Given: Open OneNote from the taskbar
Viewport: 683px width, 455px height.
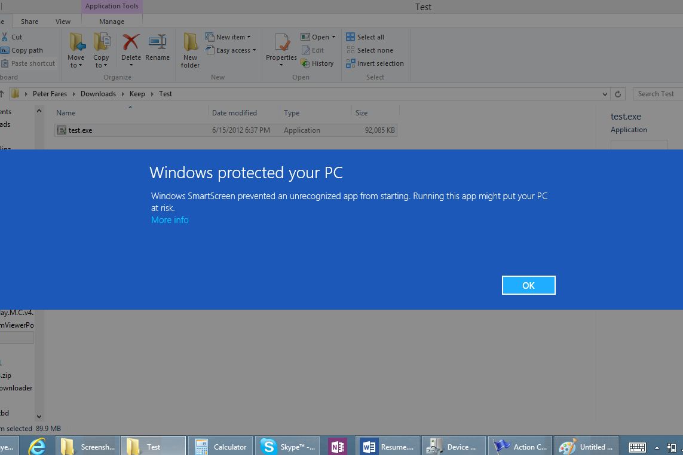Looking at the screenshot, I should tap(338, 446).
